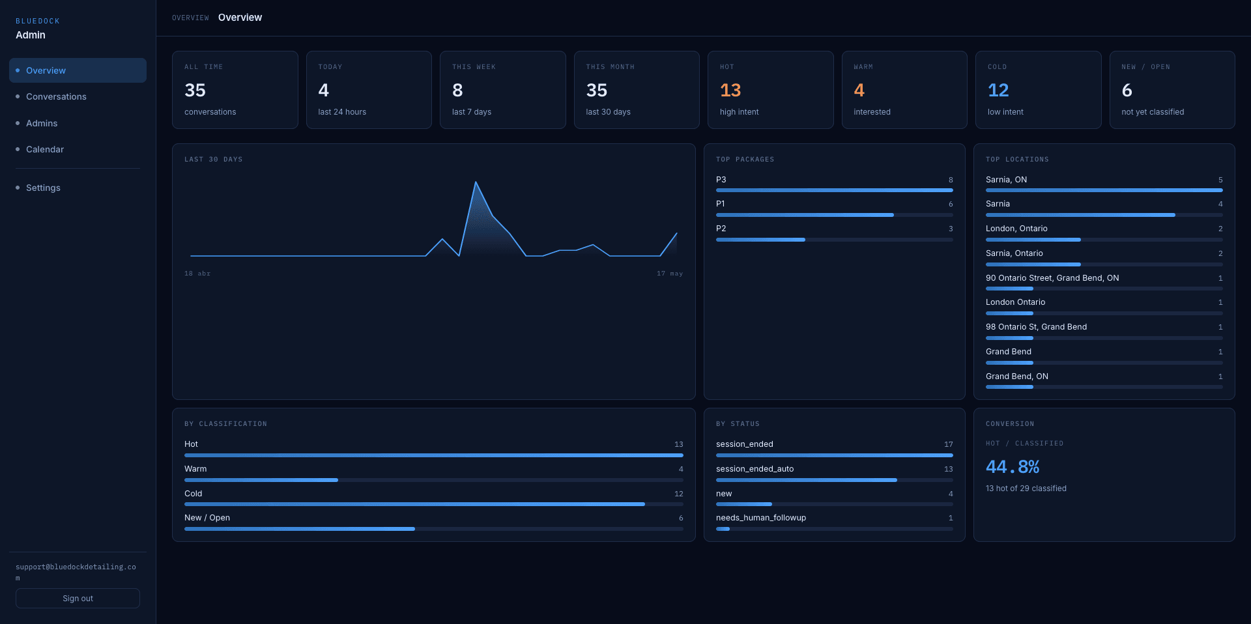Image resolution: width=1251 pixels, height=624 pixels.
Task: Select the This Month stat card
Action: tap(637, 90)
